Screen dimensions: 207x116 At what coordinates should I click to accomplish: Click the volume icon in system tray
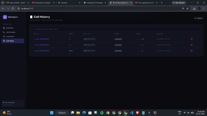point(189,113)
